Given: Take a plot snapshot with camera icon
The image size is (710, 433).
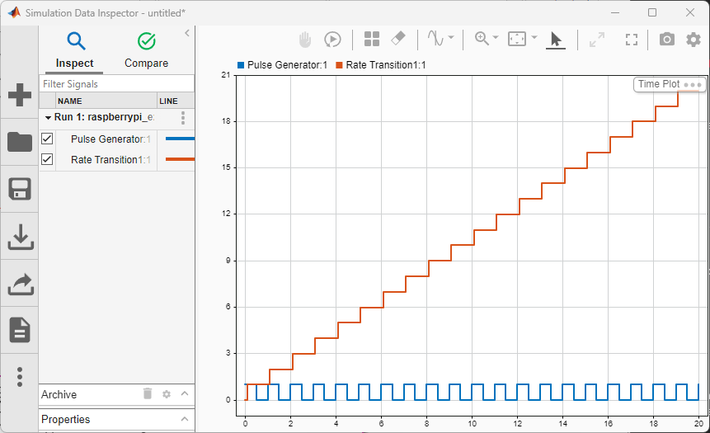Looking at the screenshot, I should pos(666,39).
